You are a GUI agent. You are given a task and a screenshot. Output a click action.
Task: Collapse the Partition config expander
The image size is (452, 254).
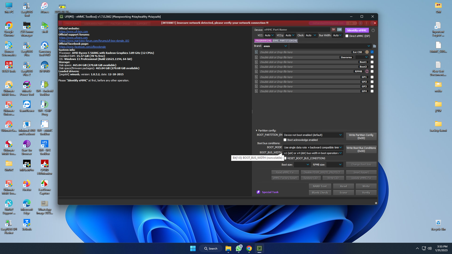coord(257,131)
